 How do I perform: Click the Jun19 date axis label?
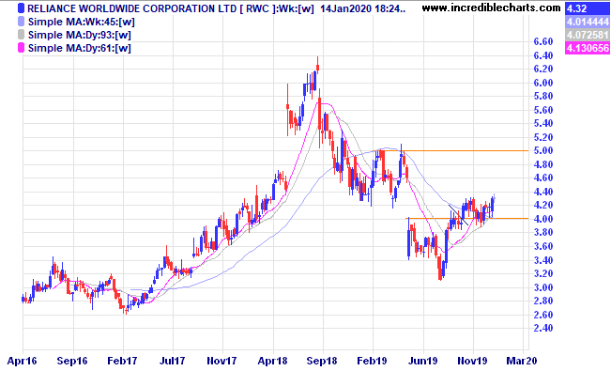tap(422, 361)
